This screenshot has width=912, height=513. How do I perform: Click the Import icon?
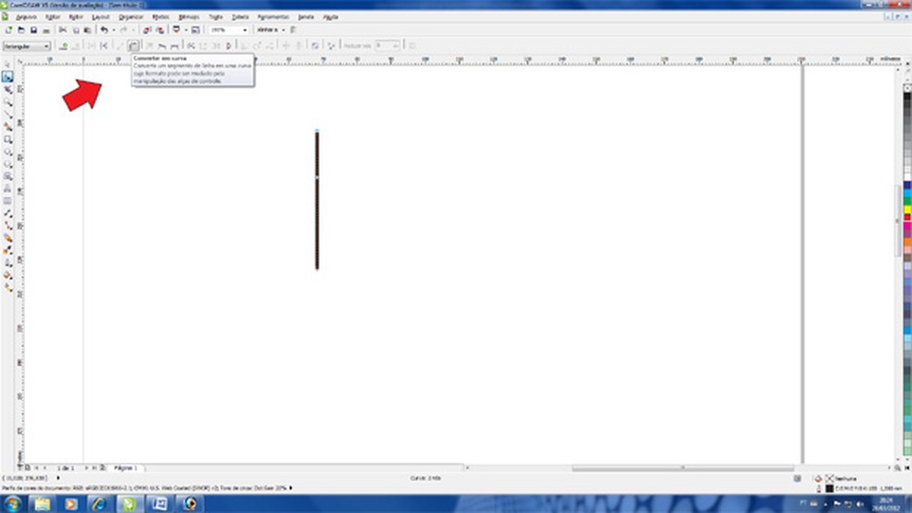pyautogui.click(x=147, y=30)
